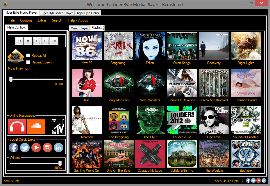Click the "Keep Up To Date -->" label
The width and height of the screenshot is (270, 186).
click(x=229, y=181)
